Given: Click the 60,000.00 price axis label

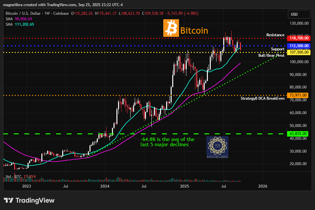Looking at the screenshot, I should point(298,113).
